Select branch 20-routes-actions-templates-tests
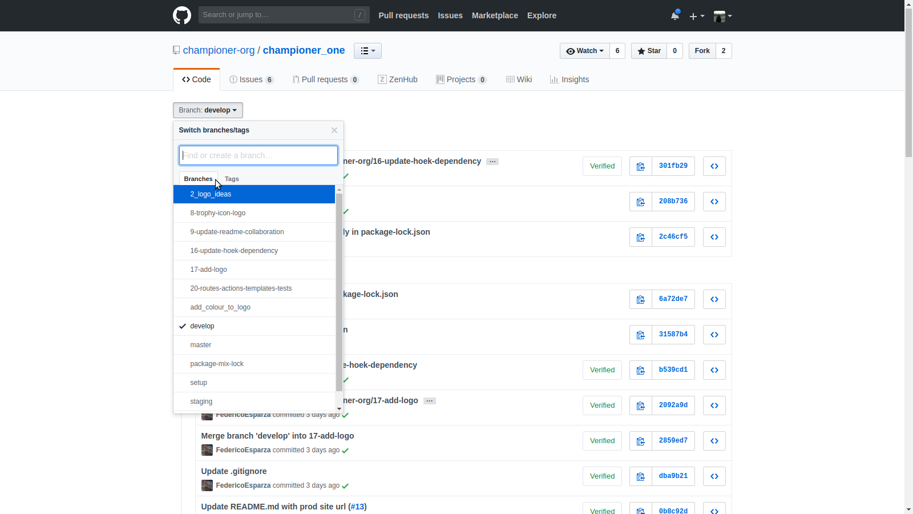The width and height of the screenshot is (913, 514). coord(254,288)
